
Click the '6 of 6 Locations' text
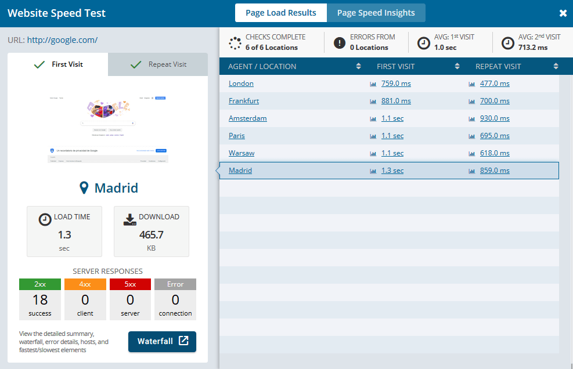[272, 48]
